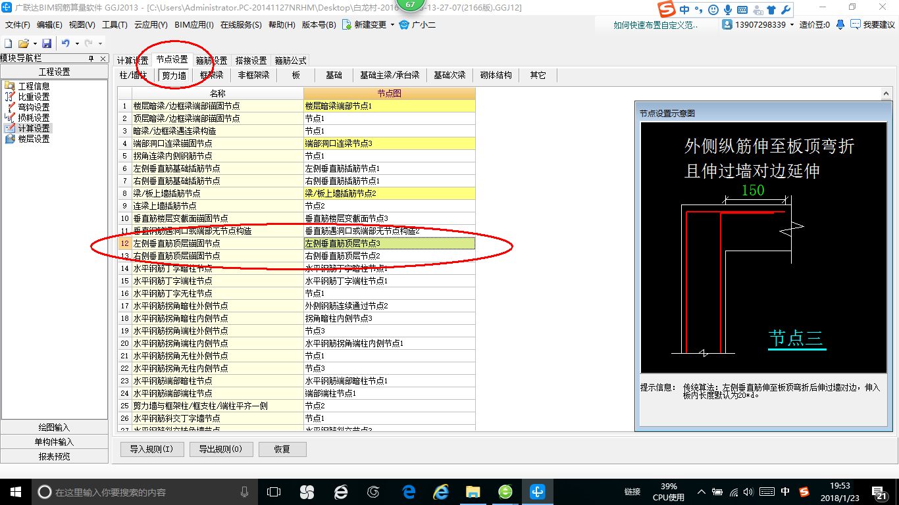Click the Sogou skin shirt icon
This screenshot has height=505, width=899.
pyautogui.click(x=771, y=10)
